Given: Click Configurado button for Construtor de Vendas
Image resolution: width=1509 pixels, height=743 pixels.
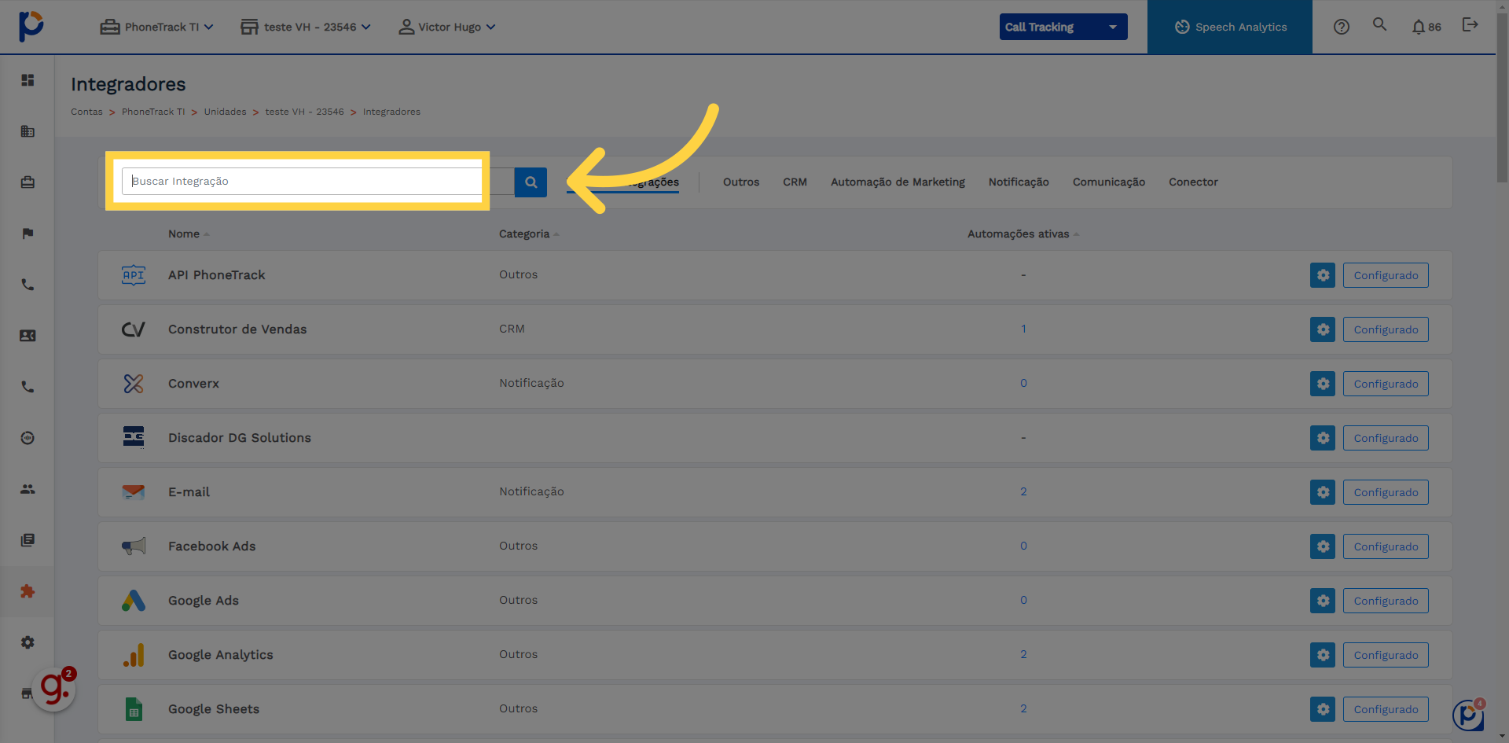Looking at the screenshot, I should 1385,329.
